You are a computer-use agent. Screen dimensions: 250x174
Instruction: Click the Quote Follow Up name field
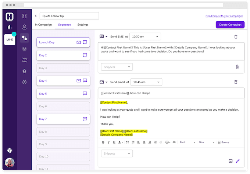click(69, 16)
